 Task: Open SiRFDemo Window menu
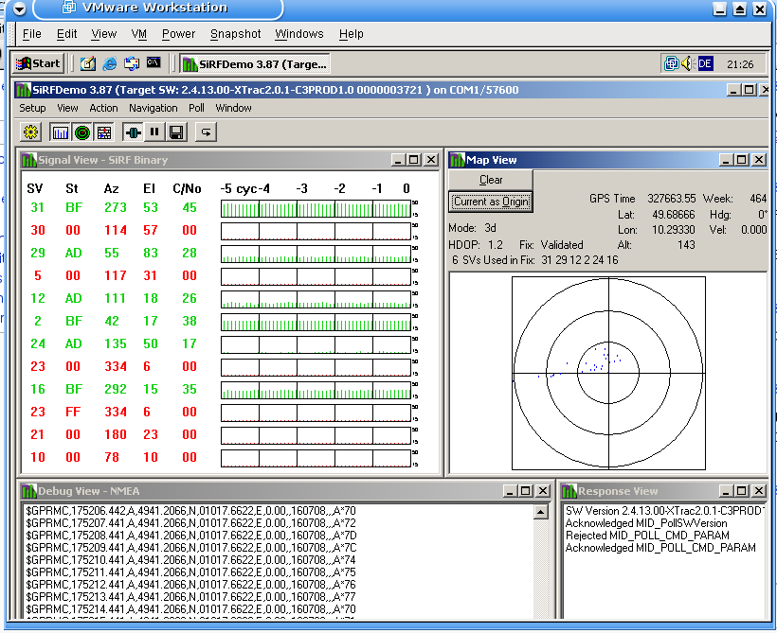tap(233, 108)
